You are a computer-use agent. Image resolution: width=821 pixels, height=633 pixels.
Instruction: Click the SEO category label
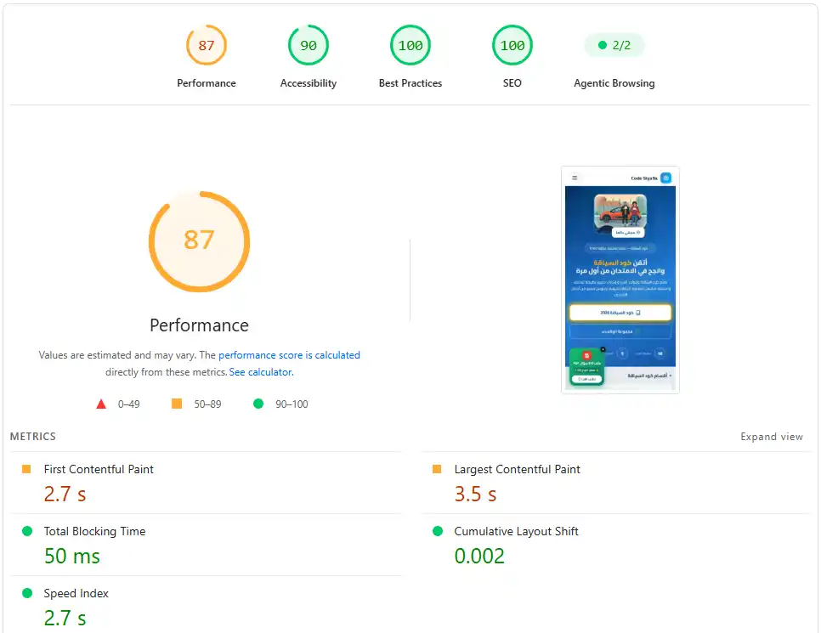click(512, 83)
